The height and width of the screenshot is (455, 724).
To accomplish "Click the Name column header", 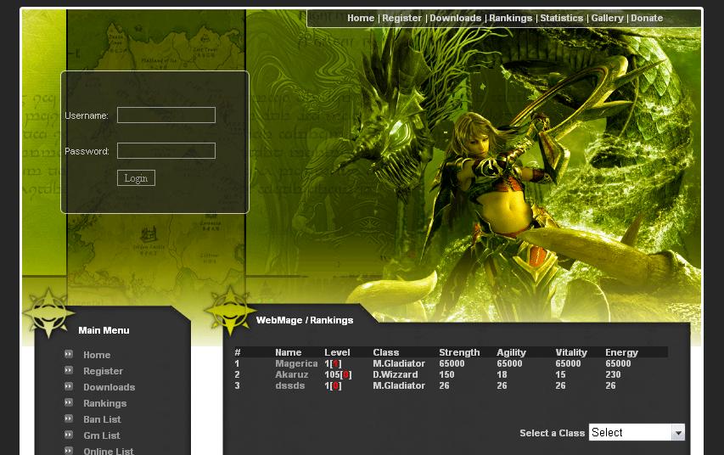I will (x=288, y=352).
